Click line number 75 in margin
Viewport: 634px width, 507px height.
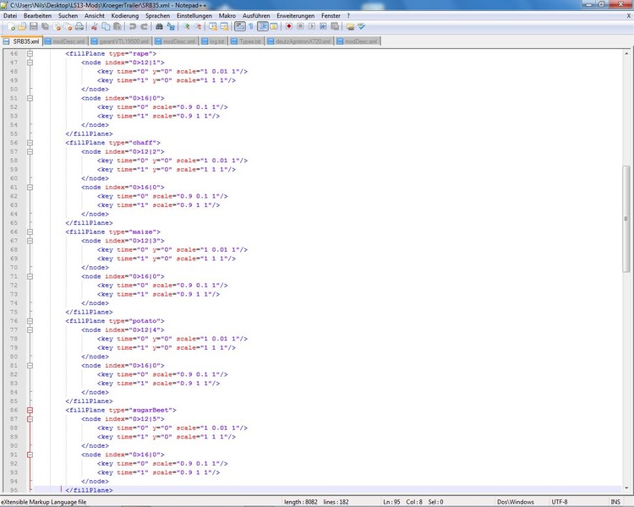click(x=14, y=312)
